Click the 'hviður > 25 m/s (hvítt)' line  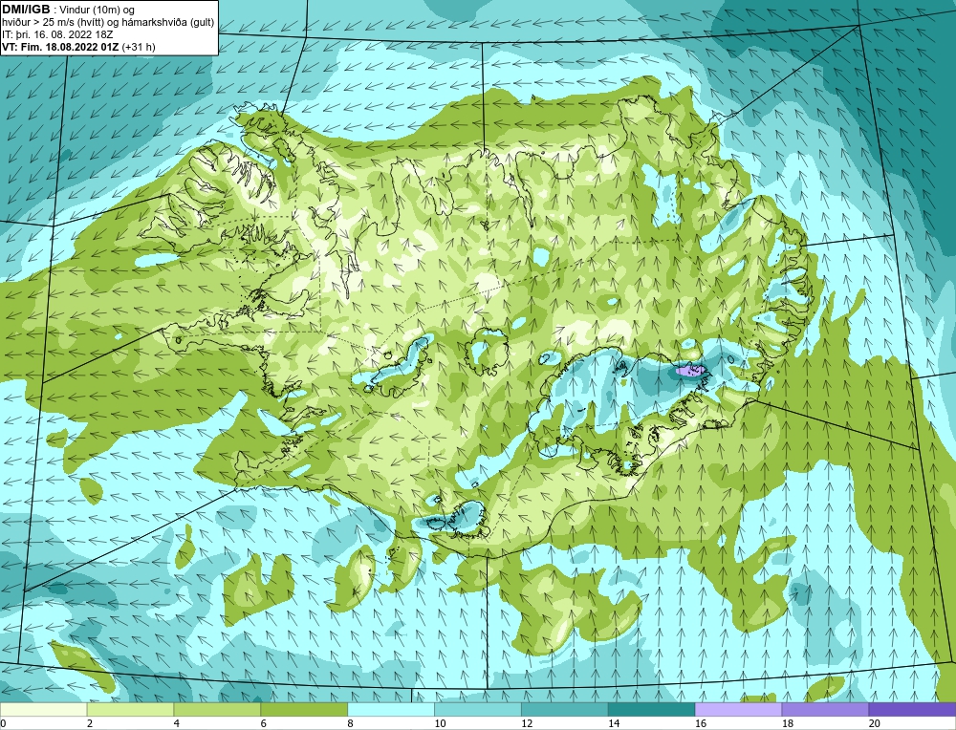click(x=53, y=23)
